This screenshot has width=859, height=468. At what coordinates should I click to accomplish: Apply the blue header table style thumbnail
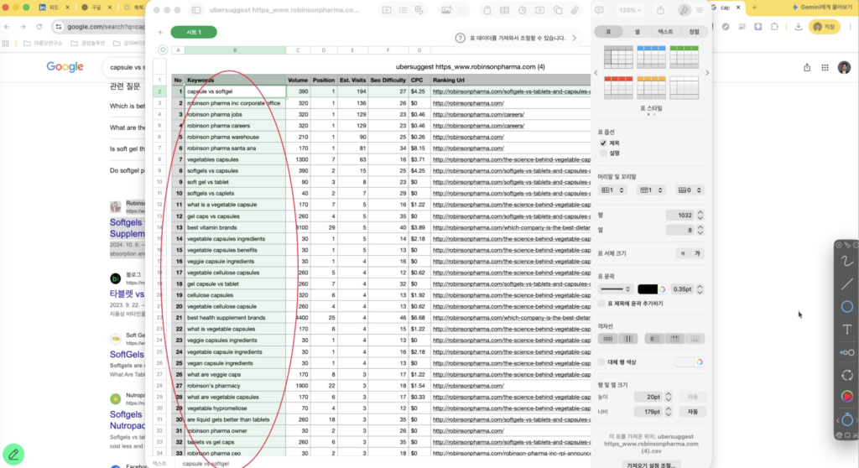[651, 57]
